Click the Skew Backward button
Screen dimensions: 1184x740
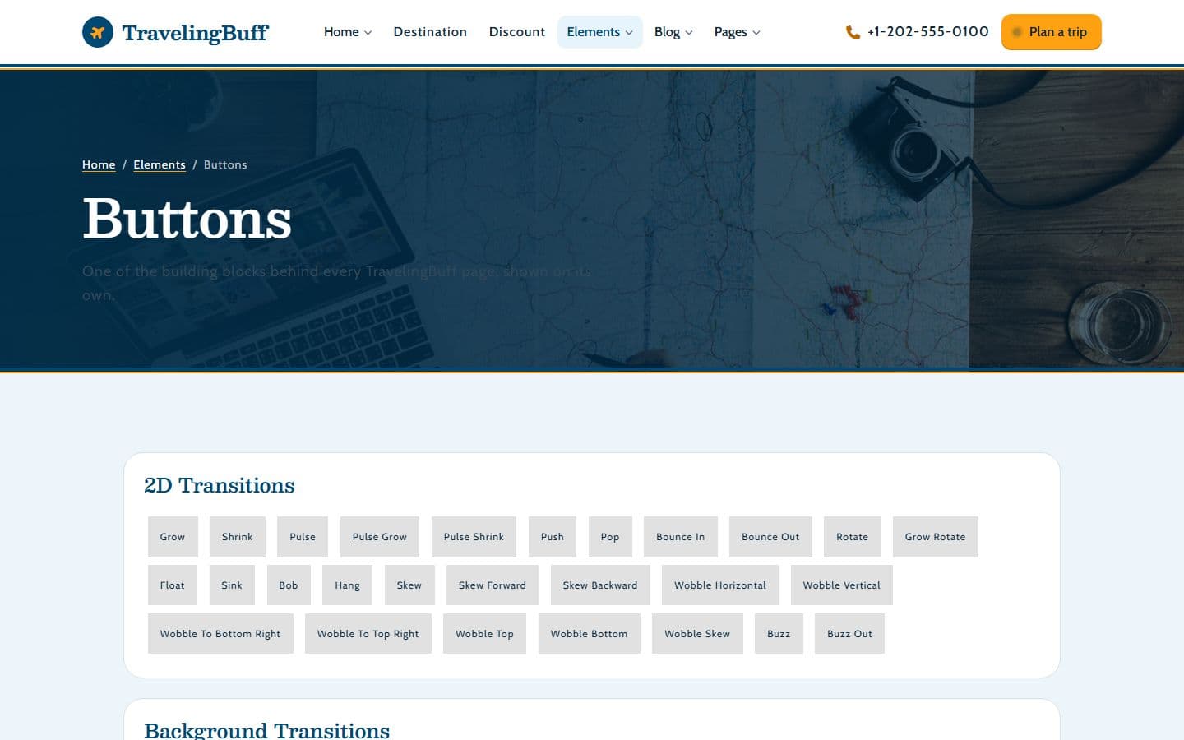click(x=600, y=585)
